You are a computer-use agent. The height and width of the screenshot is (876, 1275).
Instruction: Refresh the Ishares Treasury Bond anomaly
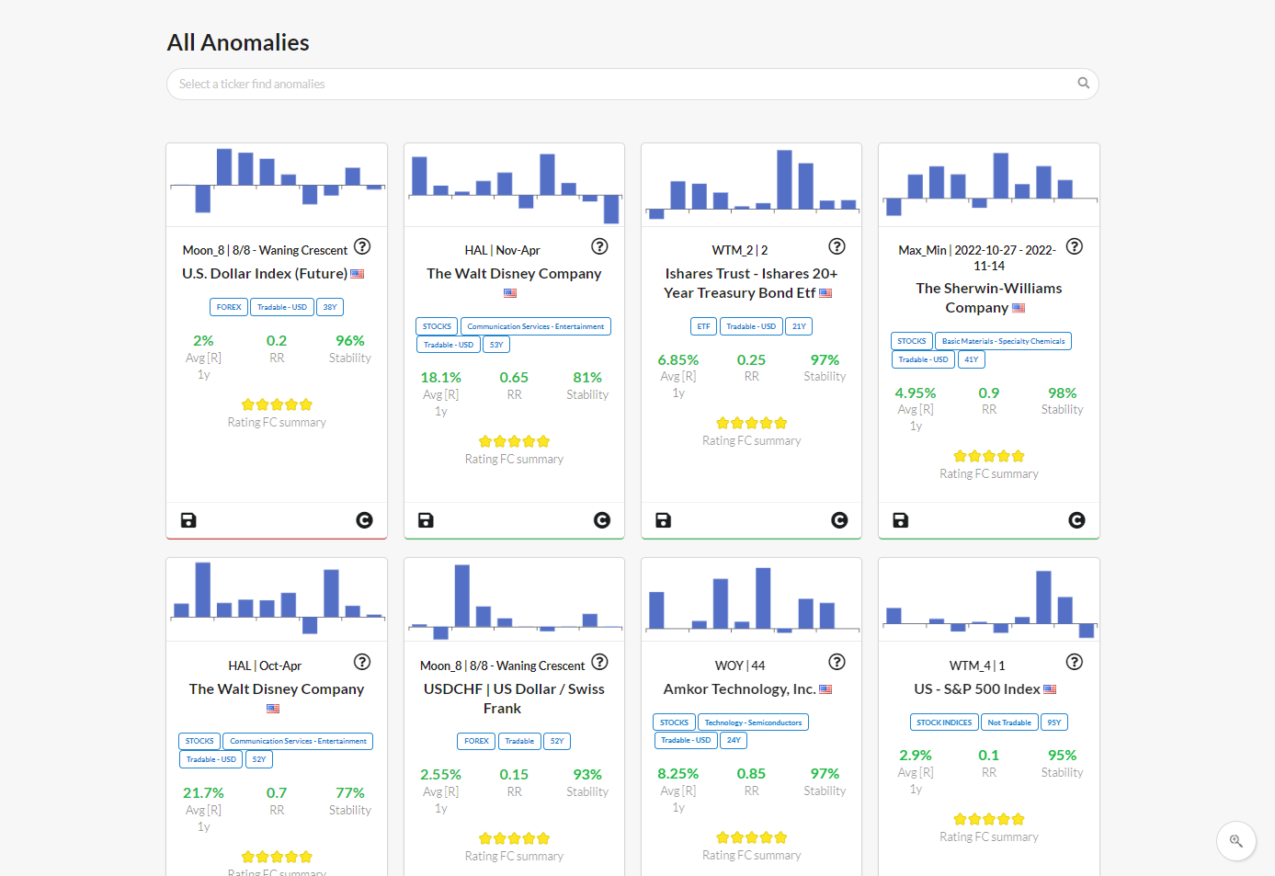pyautogui.click(x=839, y=519)
